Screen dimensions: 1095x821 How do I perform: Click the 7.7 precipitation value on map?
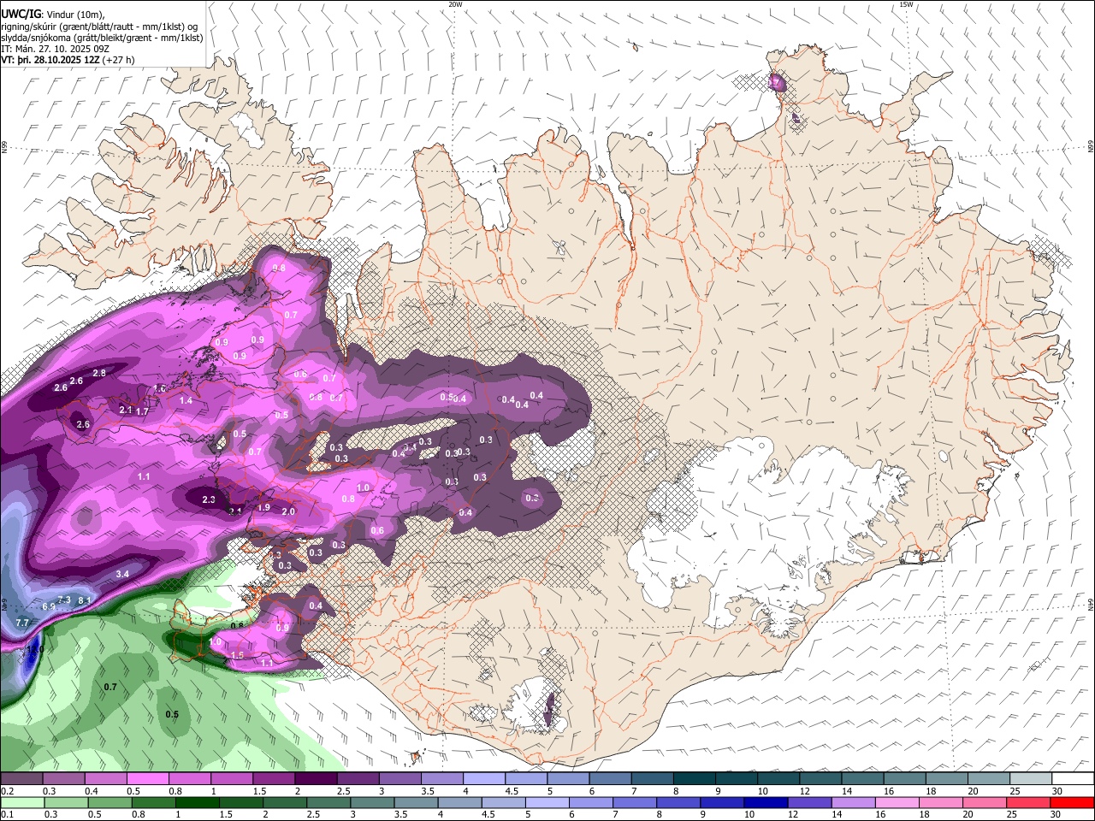click(x=22, y=623)
